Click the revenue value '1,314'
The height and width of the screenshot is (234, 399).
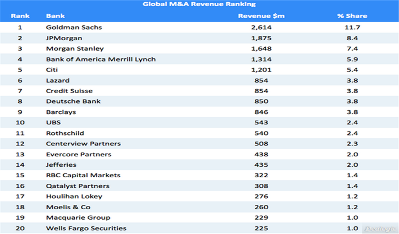(261, 59)
